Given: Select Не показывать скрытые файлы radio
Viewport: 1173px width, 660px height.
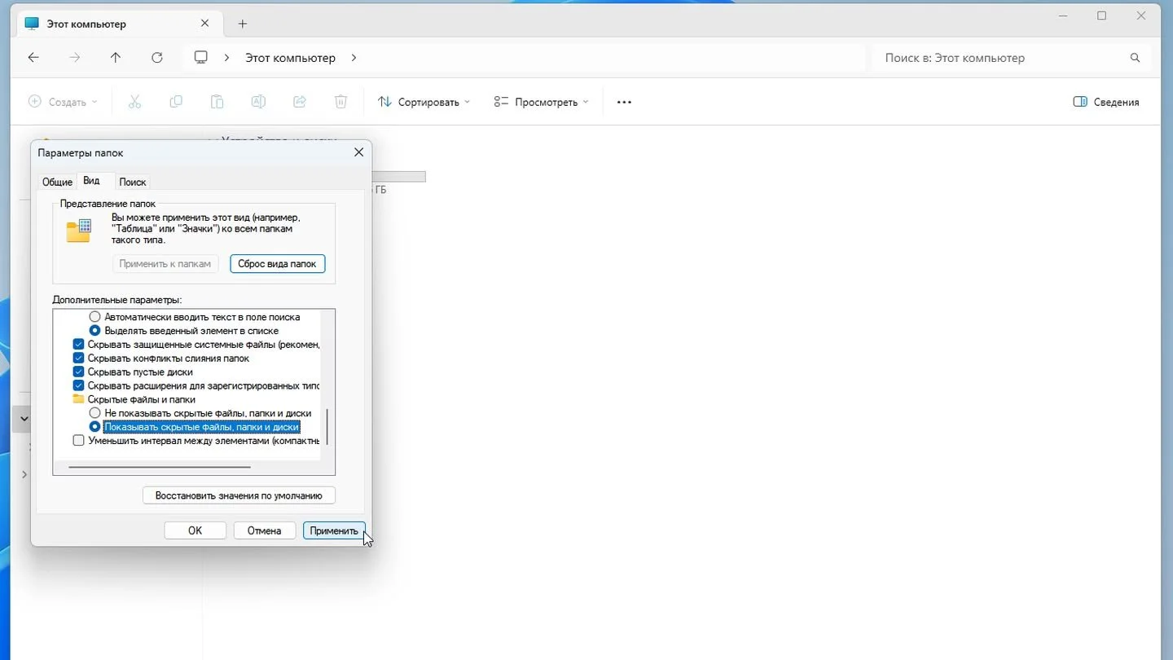Looking at the screenshot, I should click(x=94, y=413).
